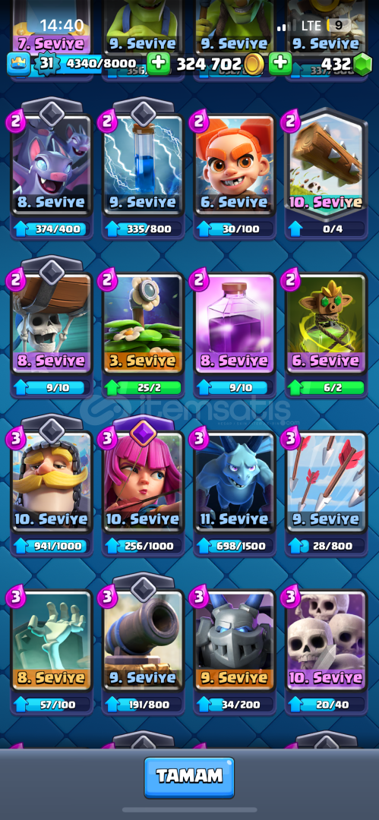379x820 pixels.
Task: Tap the green gem icon
Action: [362, 65]
